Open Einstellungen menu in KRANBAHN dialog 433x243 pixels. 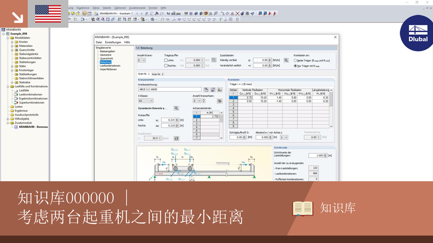click(x=113, y=42)
